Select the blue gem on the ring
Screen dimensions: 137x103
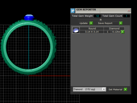click(x=29, y=17)
